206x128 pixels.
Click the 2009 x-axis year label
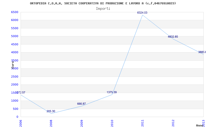pos(82,123)
